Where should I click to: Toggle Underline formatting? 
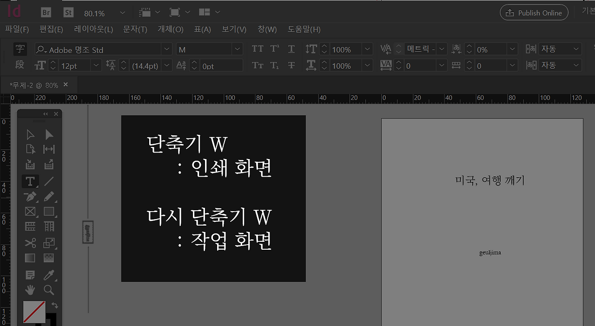click(x=291, y=49)
